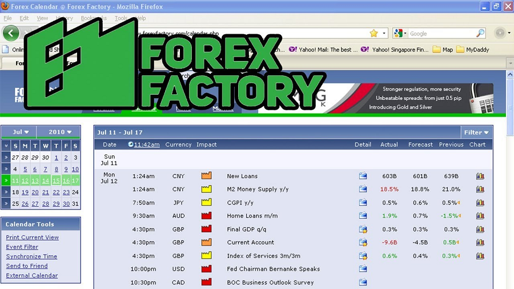Open MyDaddy bookmarks folder

[473, 50]
